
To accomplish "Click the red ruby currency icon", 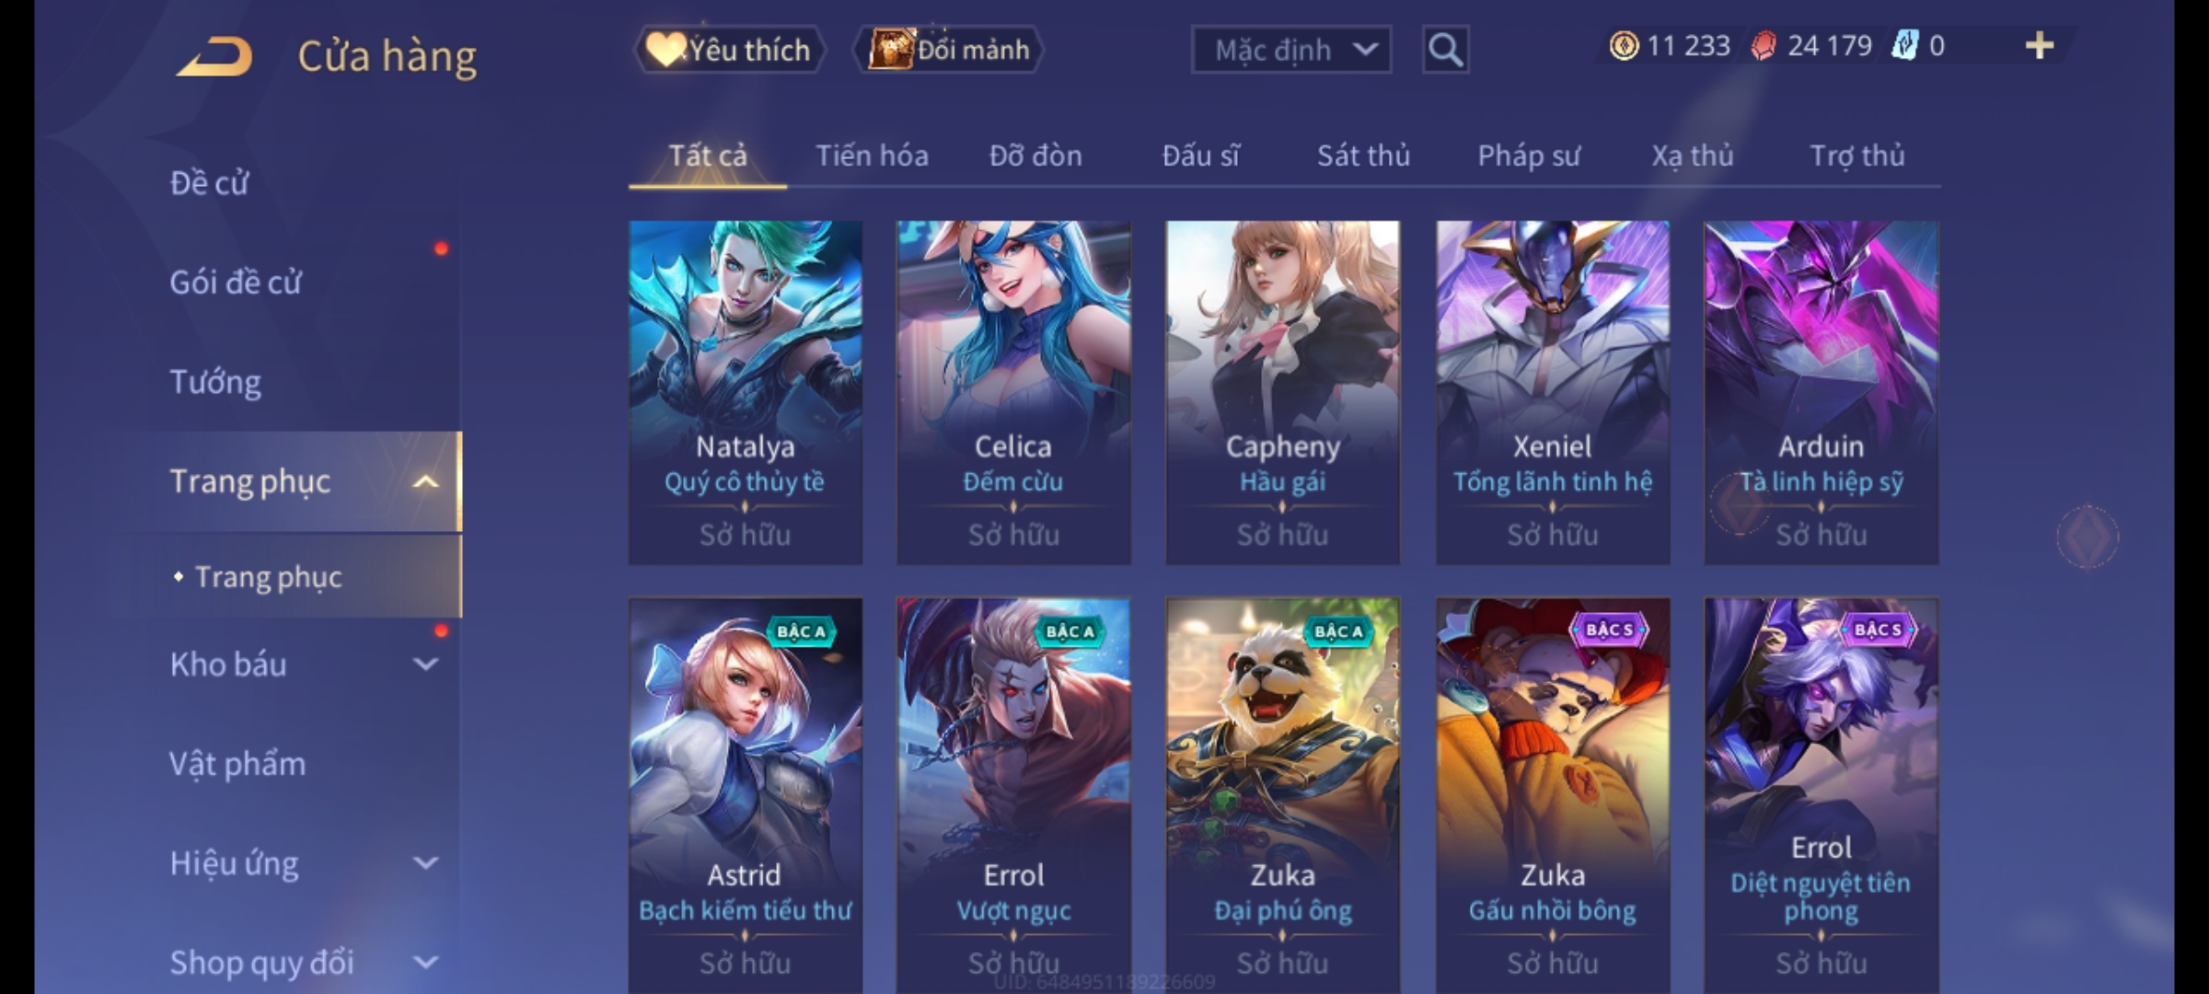I will (x=1764, y=46).
